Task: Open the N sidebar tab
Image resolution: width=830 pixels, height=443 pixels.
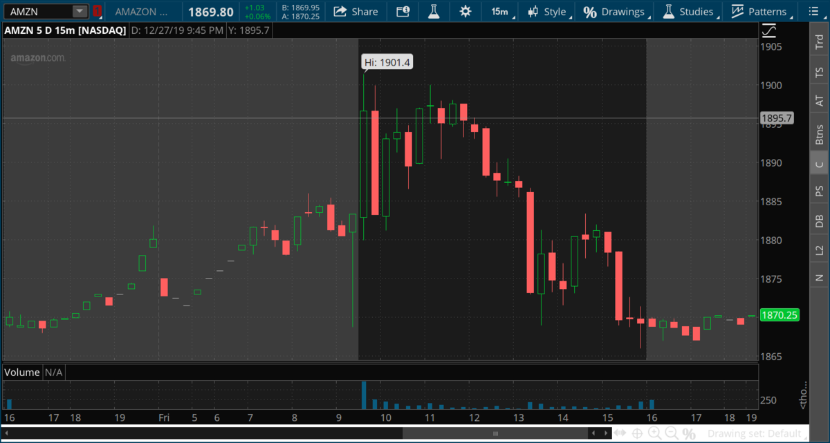Action: pos(820,278)
